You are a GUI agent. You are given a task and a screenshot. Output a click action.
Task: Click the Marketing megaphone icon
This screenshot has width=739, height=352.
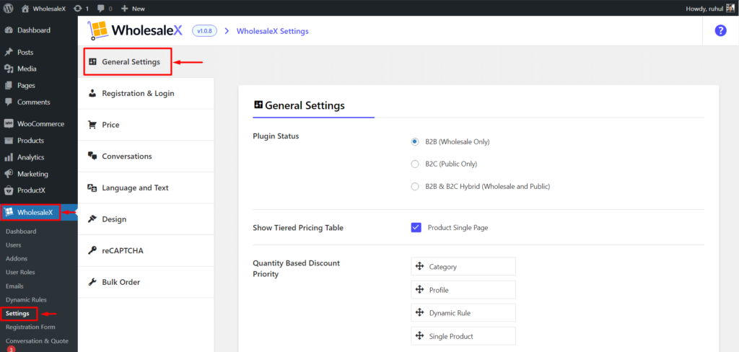coord(9,174)
